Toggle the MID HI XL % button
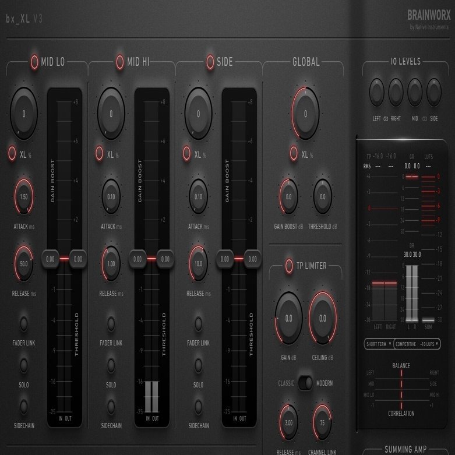The width and height of the screenshot is (455, 455). 99,153
